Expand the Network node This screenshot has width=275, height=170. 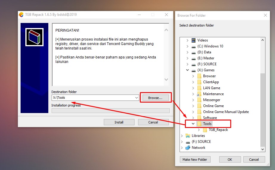click(182, 148)
